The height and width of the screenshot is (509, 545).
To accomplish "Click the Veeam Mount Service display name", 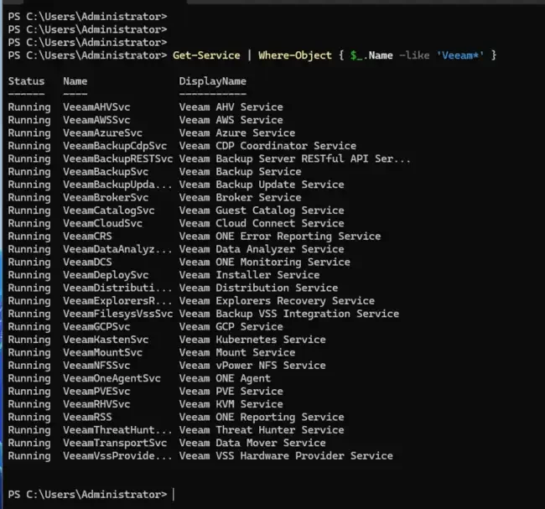I will (x=237, y=352).
